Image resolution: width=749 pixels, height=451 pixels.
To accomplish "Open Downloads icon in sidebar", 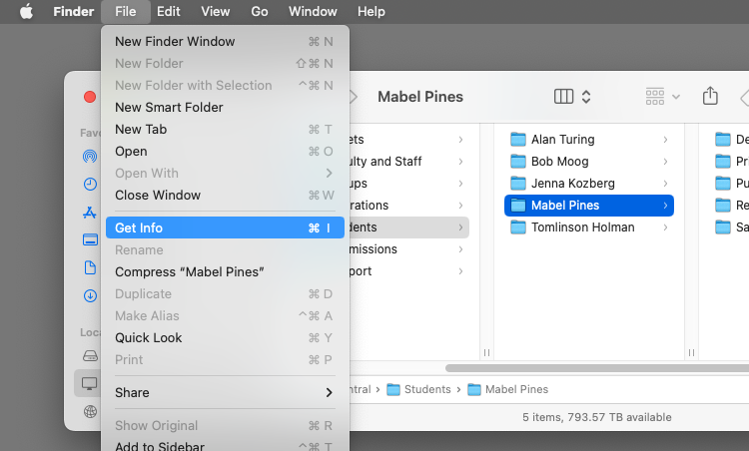I will [x=90, y=296].
